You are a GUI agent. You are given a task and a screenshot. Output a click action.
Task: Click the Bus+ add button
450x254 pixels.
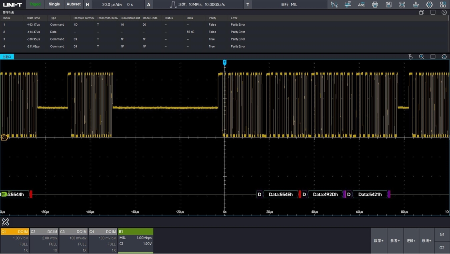(426, 240)
